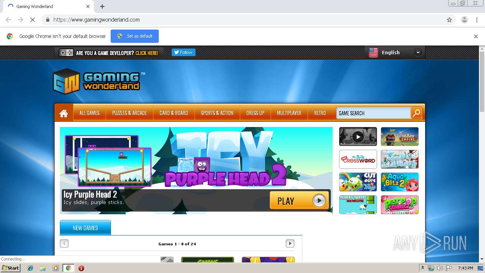This screenshot has width=485, height=273.
Task: Open Sports & Action category
Action: [217, 113]
